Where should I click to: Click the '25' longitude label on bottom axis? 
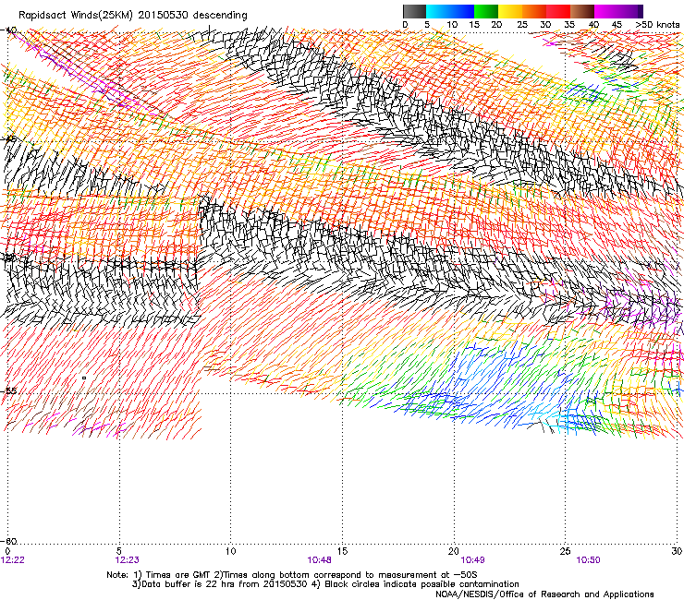tap(566, 552)
